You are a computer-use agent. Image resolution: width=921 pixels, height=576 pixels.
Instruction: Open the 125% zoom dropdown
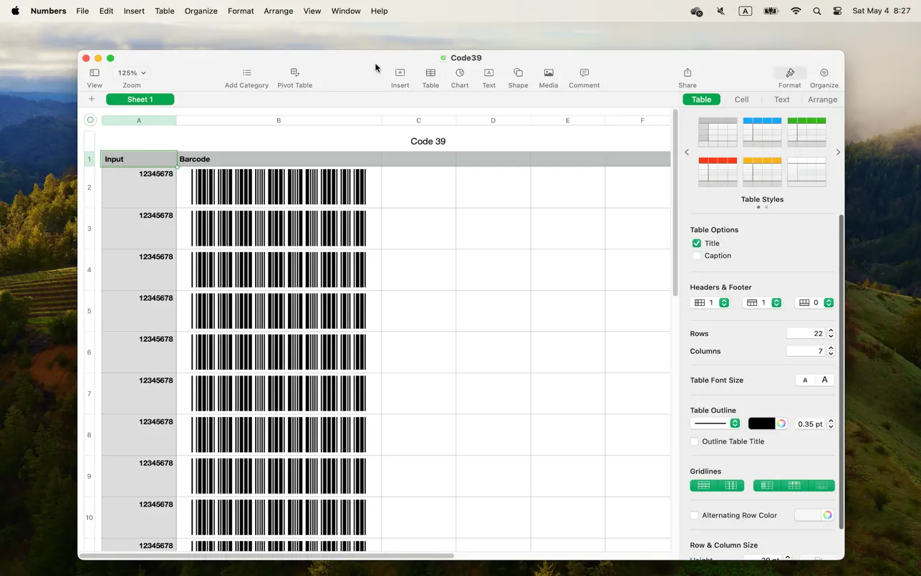[130, 72]
